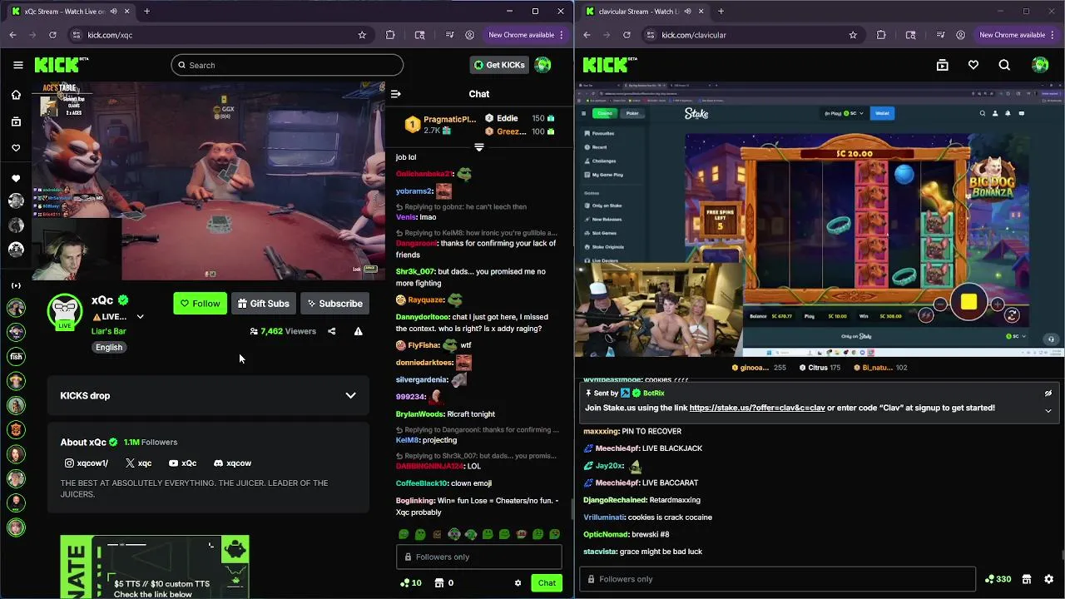Report stream using warning triangle icon
The image size is (1065, 599).
358,331
